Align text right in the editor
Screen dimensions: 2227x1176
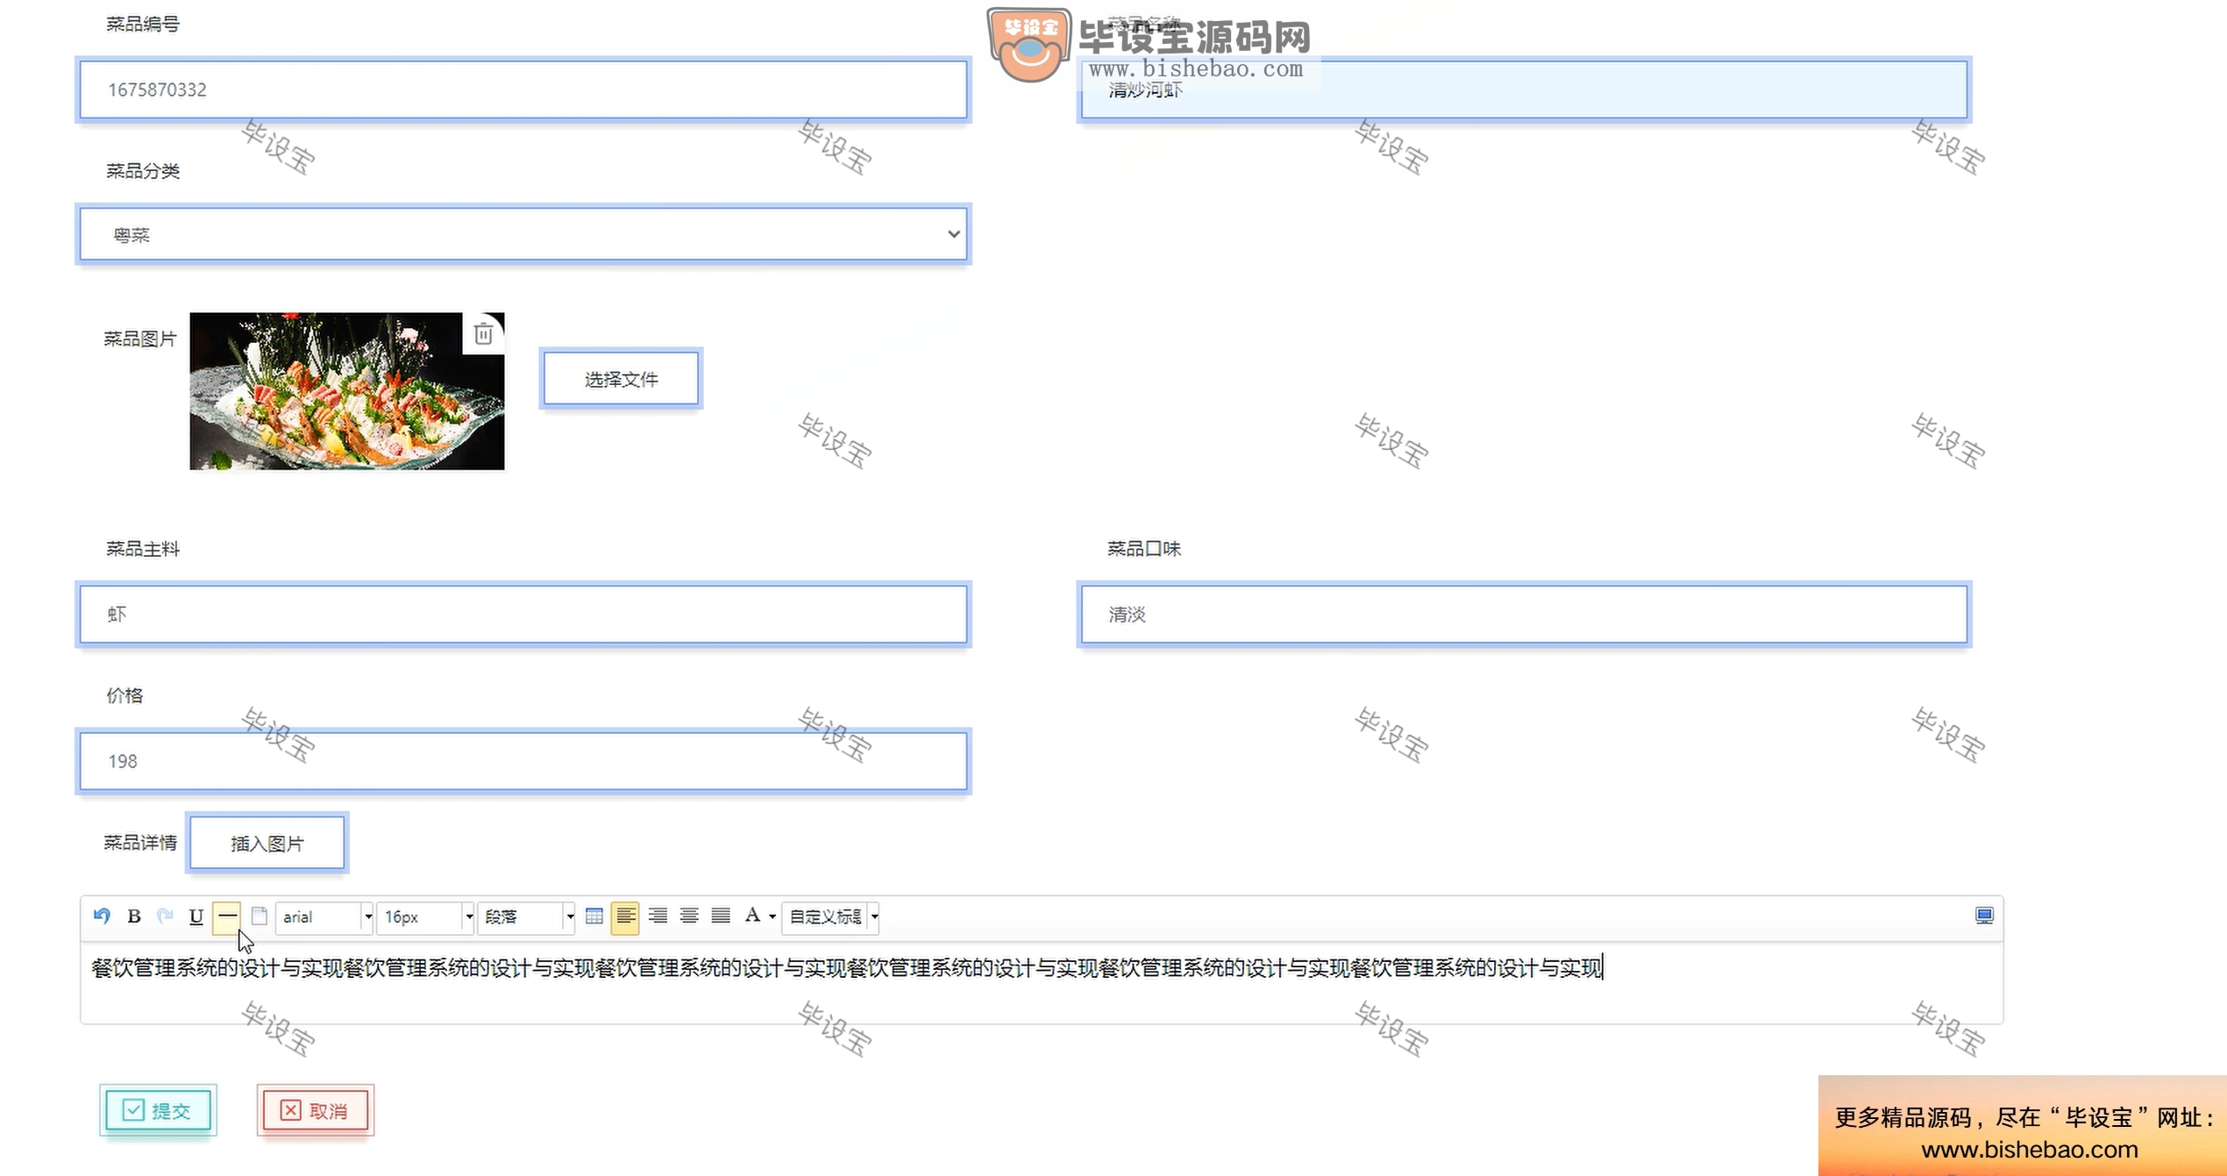pyautogui.click(x=658, y=916)
